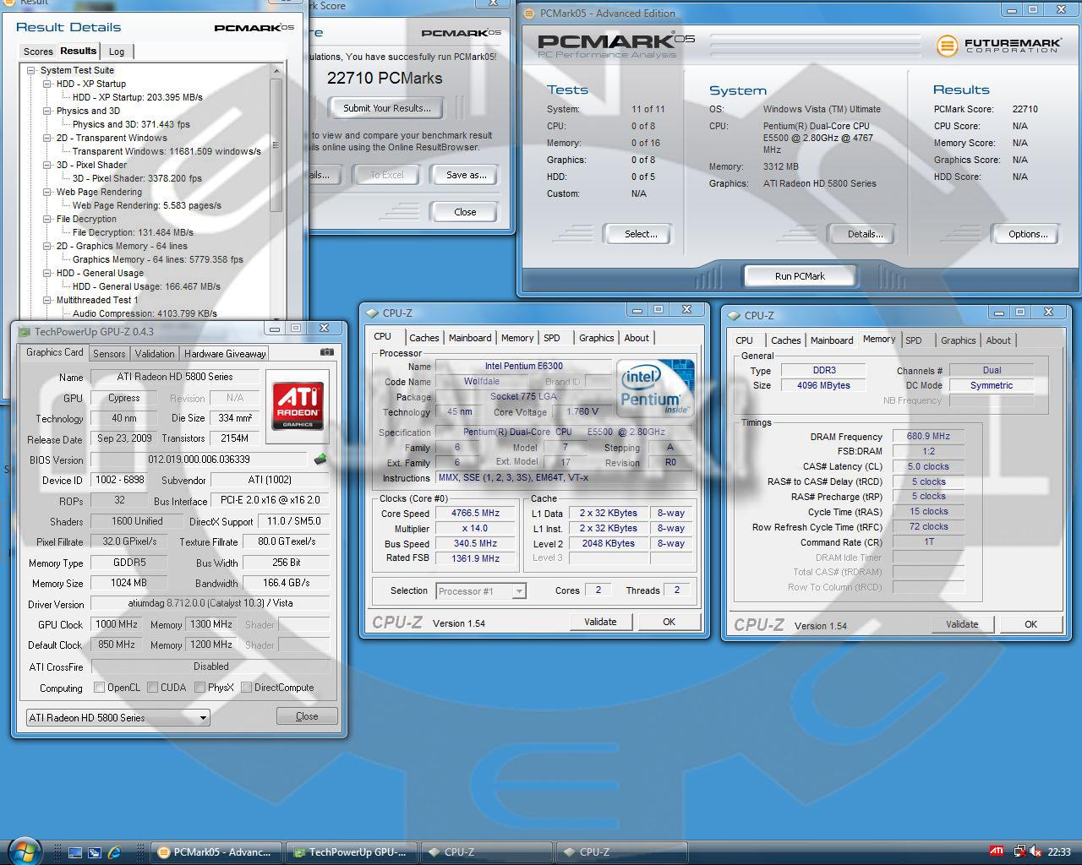Click the GPU Clock value 1000 MHz
Screen dimensions: 1082x865
point(116,624)
